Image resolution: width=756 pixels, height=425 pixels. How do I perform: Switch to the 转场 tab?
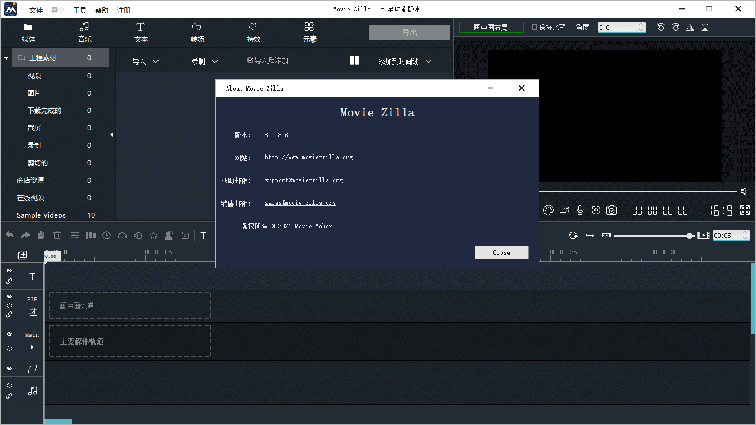(197, 32)
